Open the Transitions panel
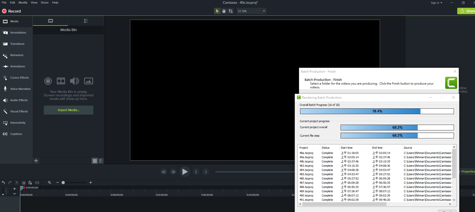 (x=16, y=44)
